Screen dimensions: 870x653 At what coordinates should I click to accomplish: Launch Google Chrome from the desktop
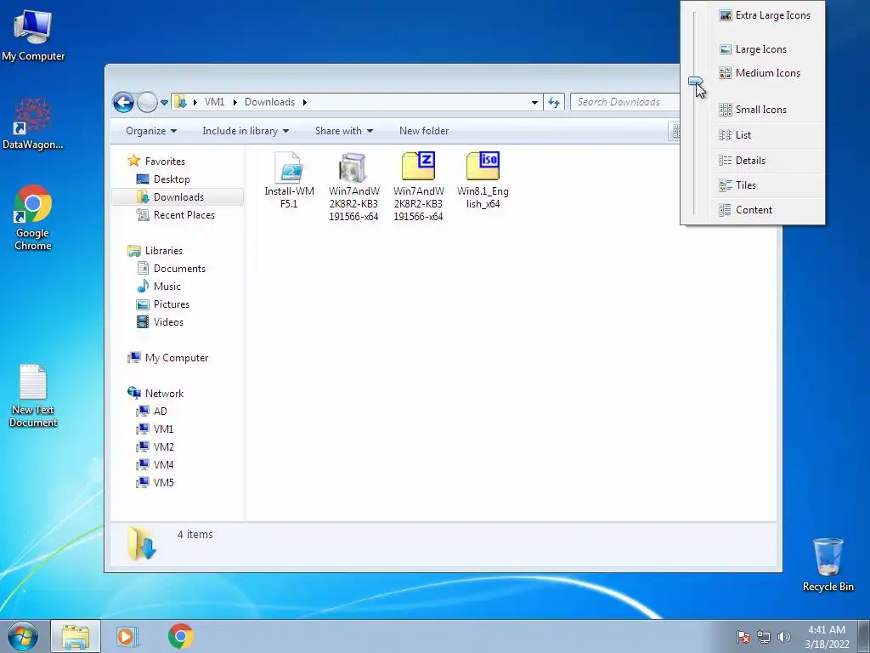(33, 218)
